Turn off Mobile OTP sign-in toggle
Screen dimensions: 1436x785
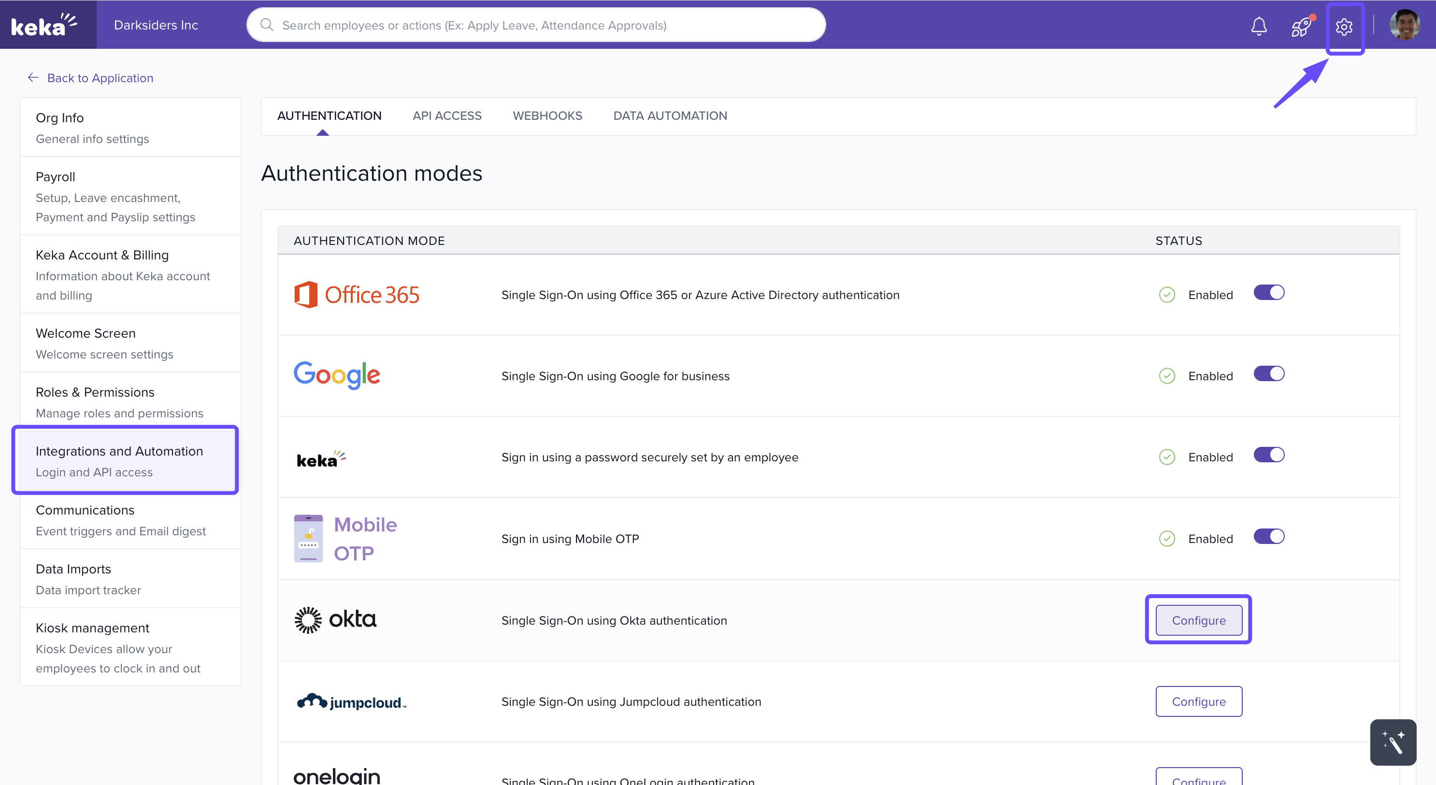pyautogui.click(x=1268, y=536)
